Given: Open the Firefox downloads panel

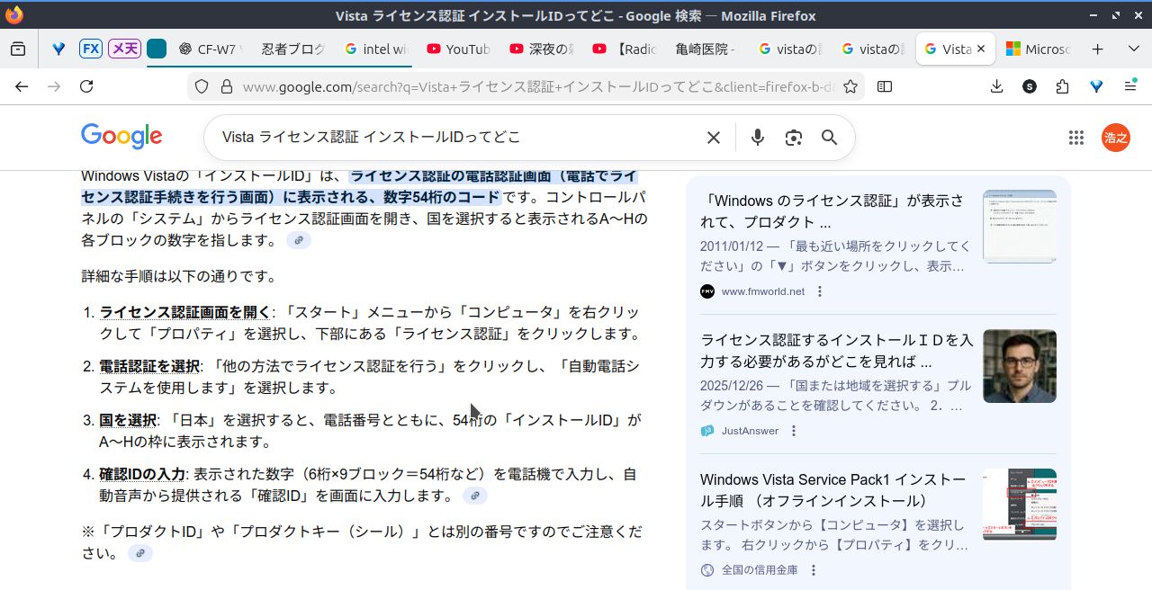Looking at the screenshot, I should pos(996,86).
